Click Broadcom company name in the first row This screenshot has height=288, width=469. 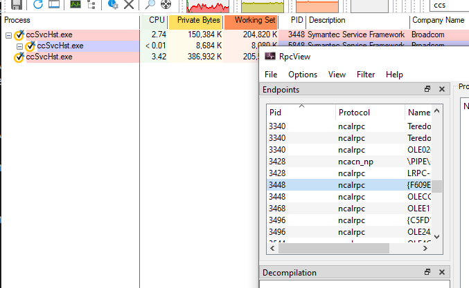(x=428, y=35)
